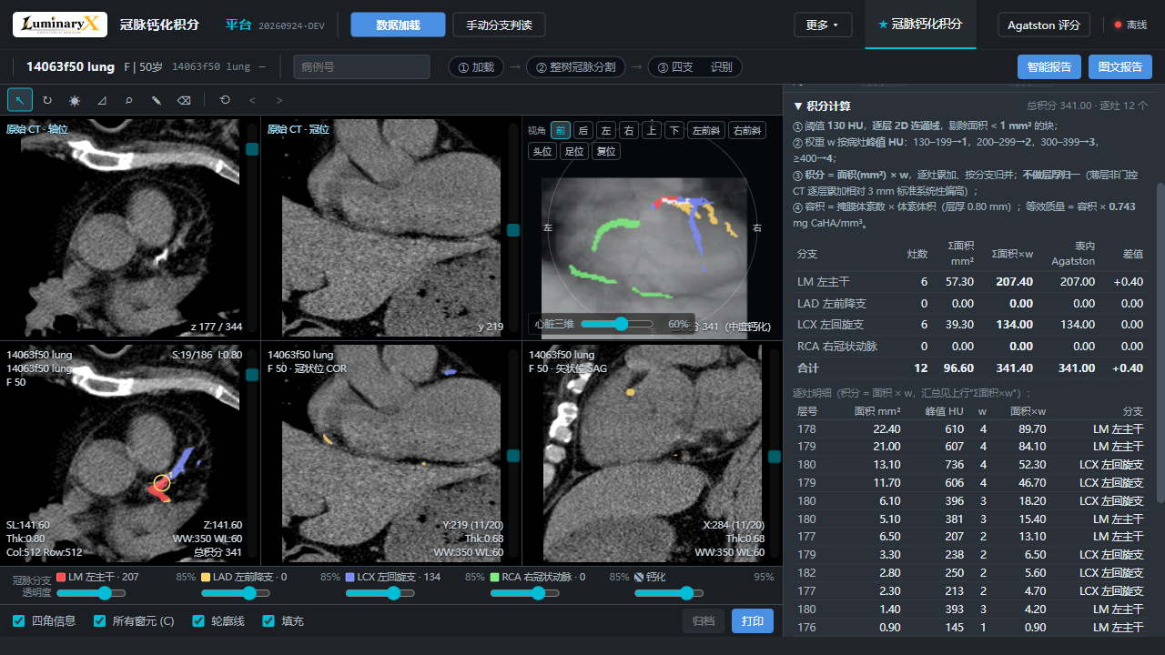Viewport: 1165px width, 655px height.
Task: Open the ★ 冠脉钙化积分 tab
Action: pos(920,25)
